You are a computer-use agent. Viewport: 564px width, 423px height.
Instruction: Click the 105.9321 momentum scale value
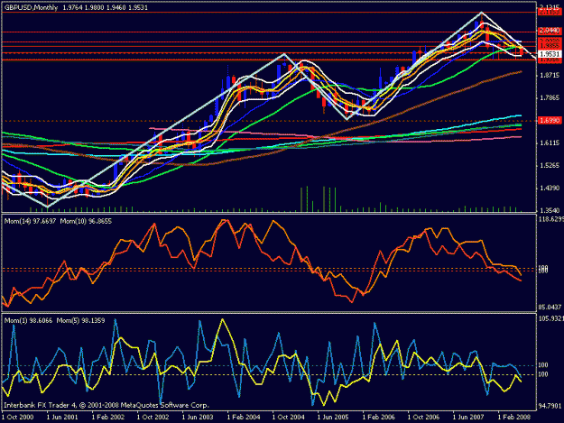(x=551, y=318)
